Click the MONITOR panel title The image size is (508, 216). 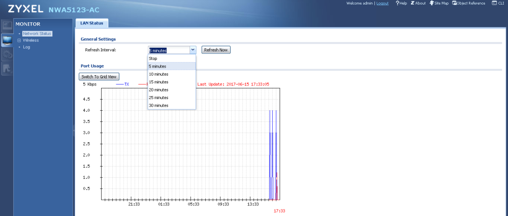pos(28,24)
